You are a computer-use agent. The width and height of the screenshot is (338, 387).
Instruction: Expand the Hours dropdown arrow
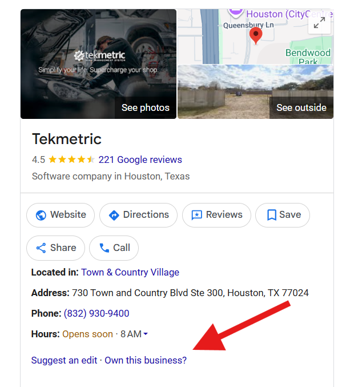coord(146,334)
